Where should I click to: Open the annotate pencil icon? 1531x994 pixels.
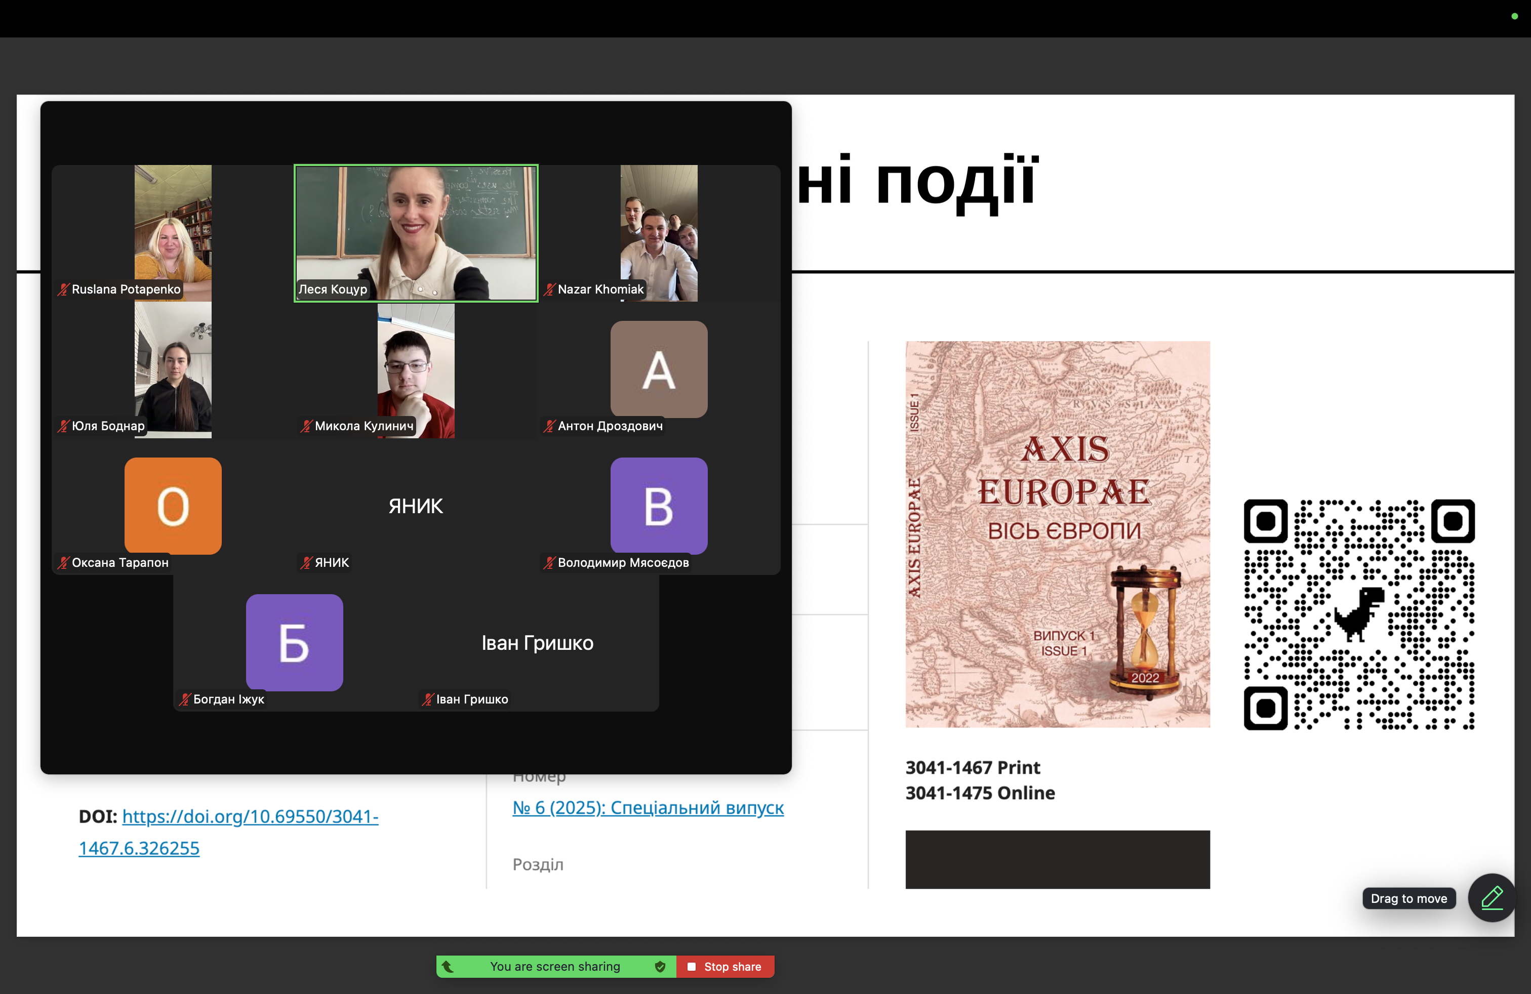tap(1492, 897)
